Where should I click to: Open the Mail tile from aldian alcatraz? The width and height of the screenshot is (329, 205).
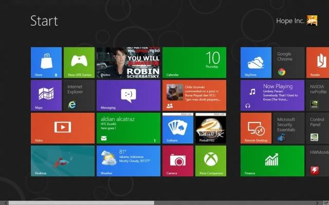click(x=129, y=128)
